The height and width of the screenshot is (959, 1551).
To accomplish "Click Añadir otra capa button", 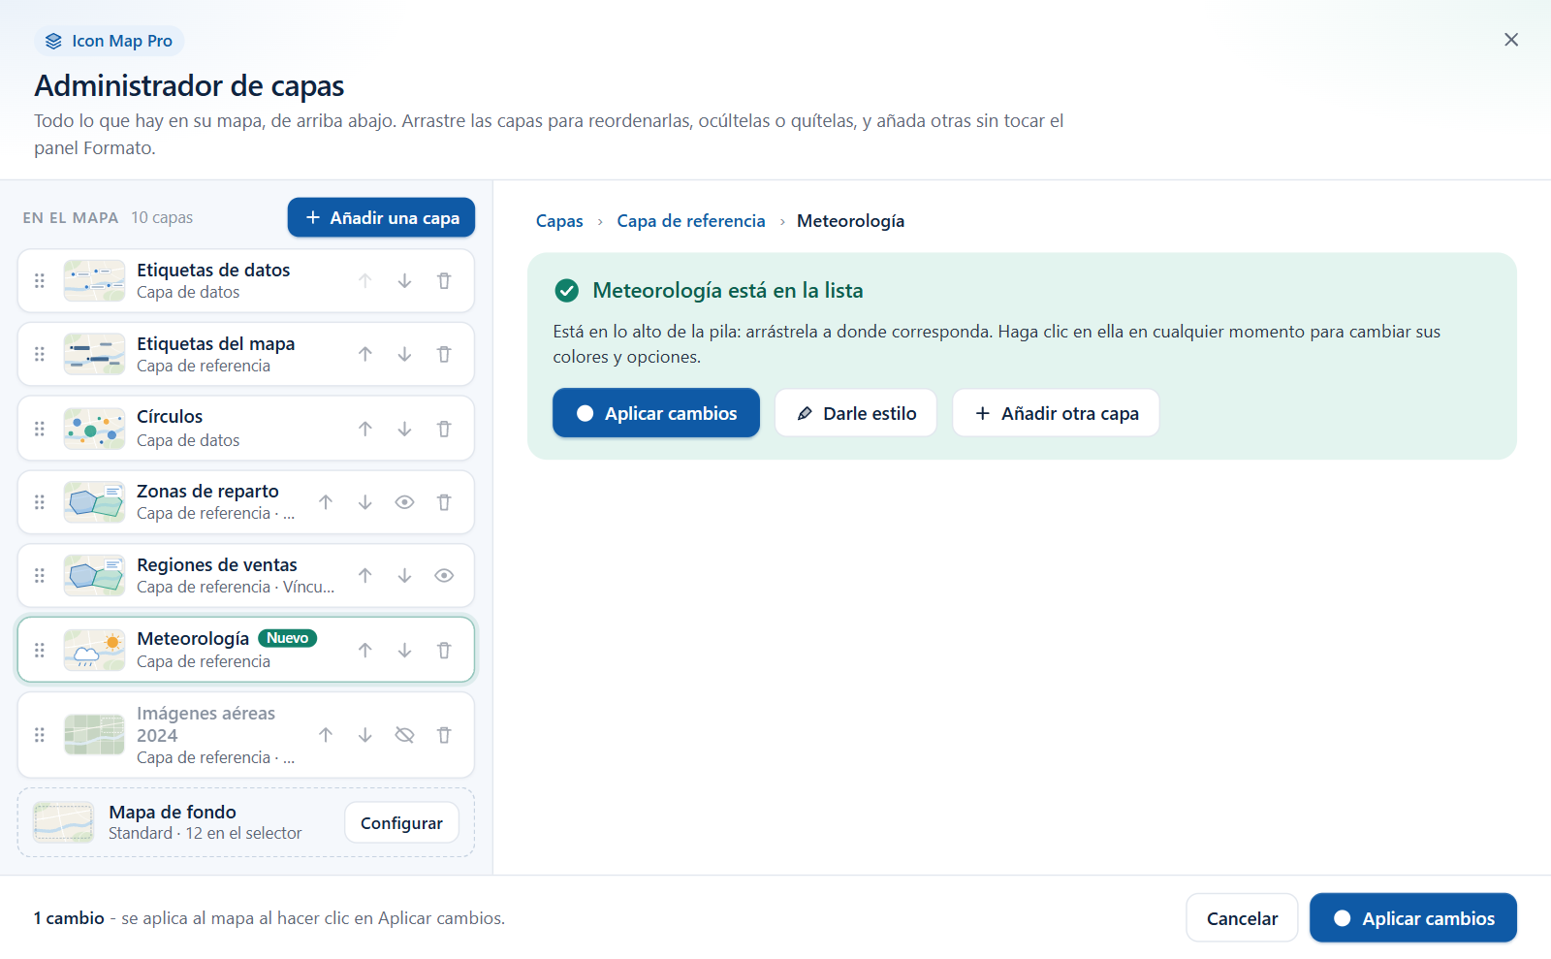I will (1056, 413).
